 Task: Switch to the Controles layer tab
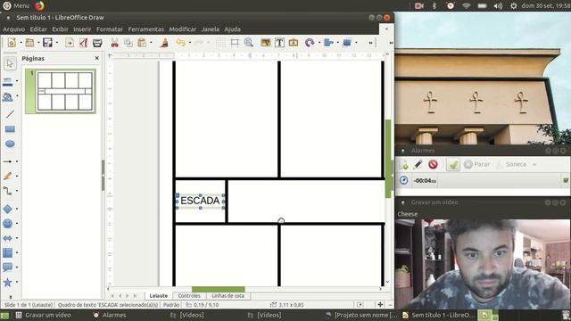click(x=189, y=296)
